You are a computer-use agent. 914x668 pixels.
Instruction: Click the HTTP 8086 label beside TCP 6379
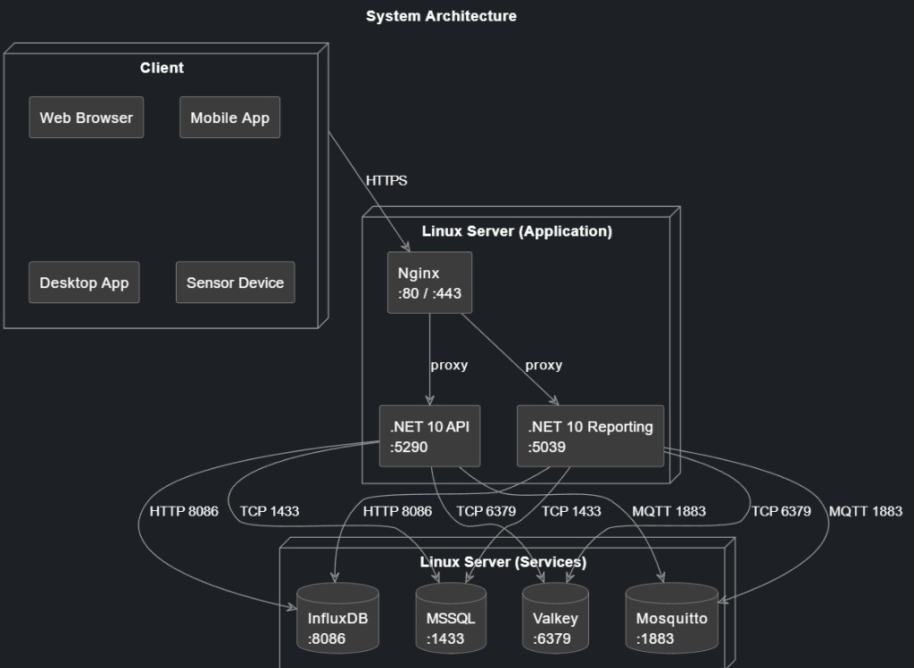397,511
